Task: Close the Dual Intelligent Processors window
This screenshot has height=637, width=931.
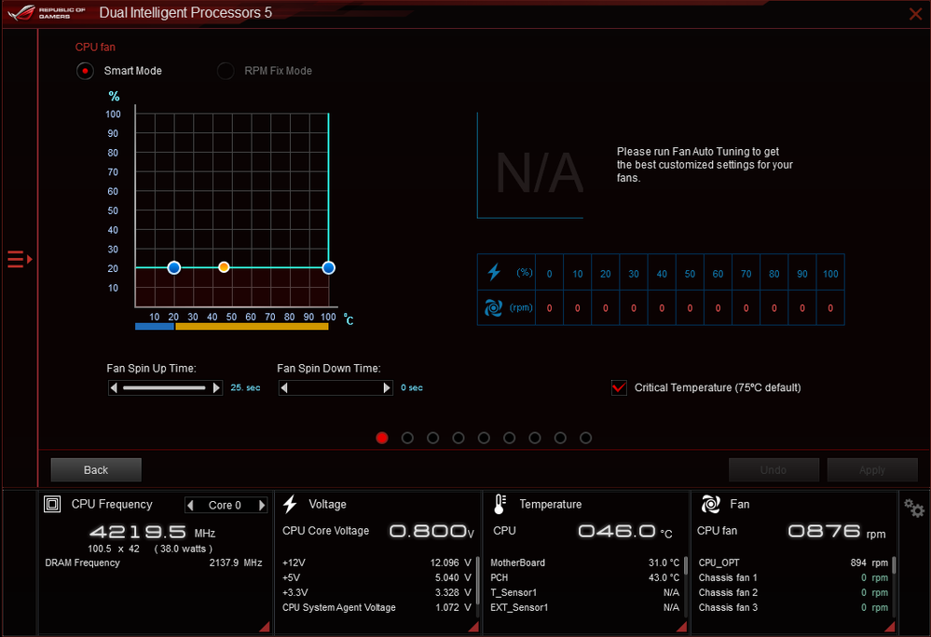Action: pos(915,13)
